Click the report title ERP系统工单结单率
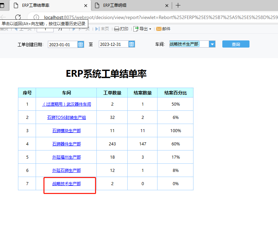The height and width of the screenshot is (249, 278). (x=106, y=74)
